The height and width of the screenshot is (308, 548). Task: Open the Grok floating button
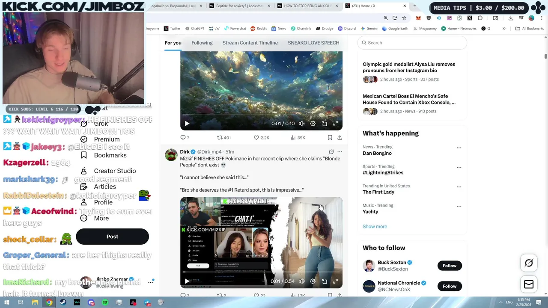tap(529, 264)
